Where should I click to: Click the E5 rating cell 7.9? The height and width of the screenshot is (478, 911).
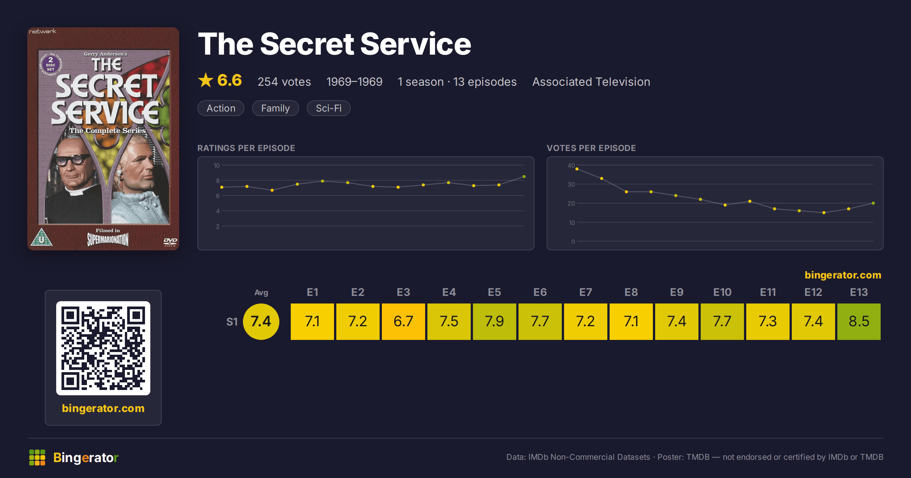pos(495,322)
